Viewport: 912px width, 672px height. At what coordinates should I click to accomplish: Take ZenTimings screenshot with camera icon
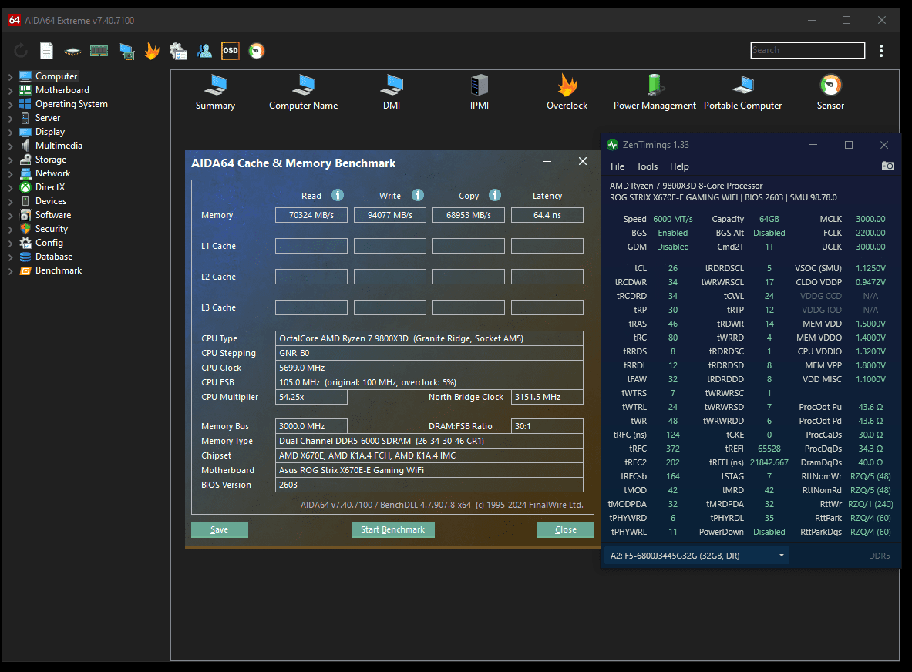click(887, 166)
